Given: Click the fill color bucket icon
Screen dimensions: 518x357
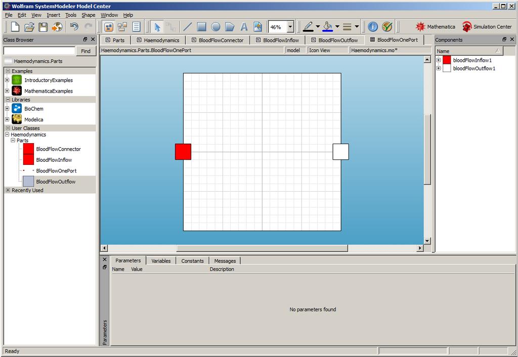Looking at the screenshot, I should pos(327,27).
